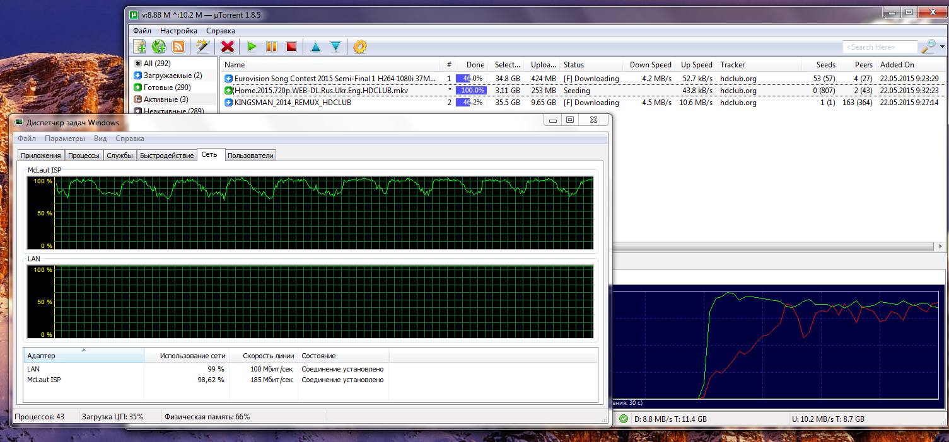Sort adapters by Адаптер column header

[84, 356]
